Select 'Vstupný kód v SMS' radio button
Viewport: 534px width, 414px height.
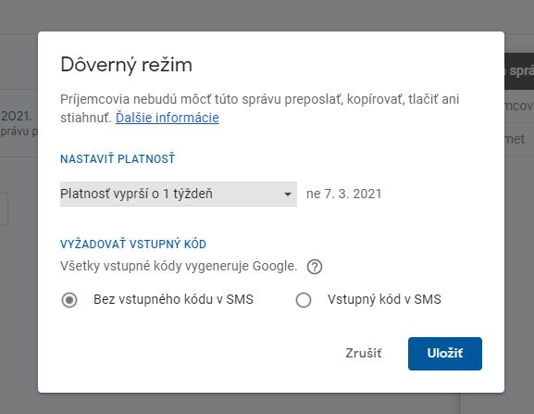click(x=304, y=300)
